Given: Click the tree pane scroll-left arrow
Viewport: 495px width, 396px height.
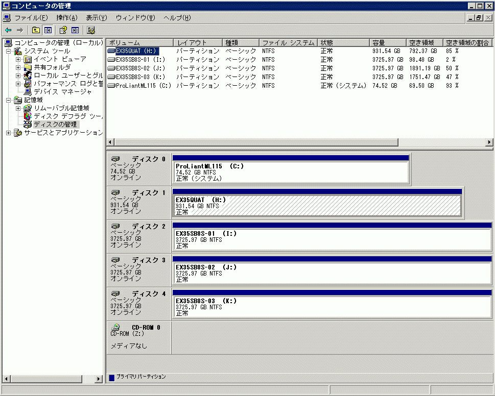Looking at the screenshot, I should pos(6,379).
